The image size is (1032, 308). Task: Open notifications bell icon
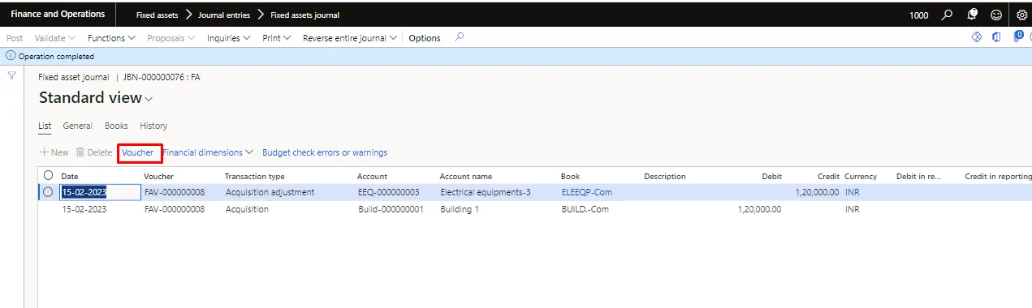pyautogui.click(x=973, y=15)
